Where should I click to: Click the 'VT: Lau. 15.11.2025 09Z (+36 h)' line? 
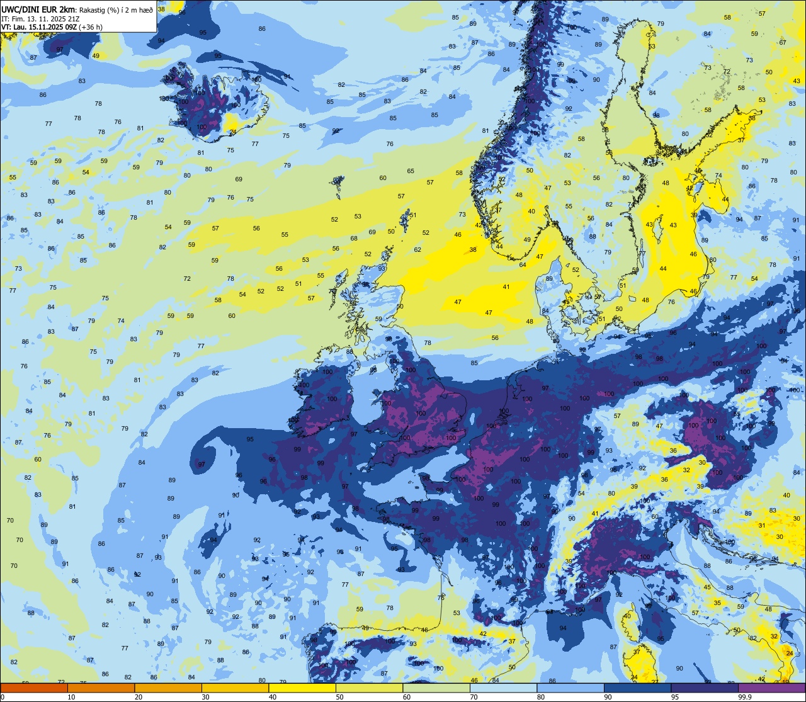pos(52,26)
